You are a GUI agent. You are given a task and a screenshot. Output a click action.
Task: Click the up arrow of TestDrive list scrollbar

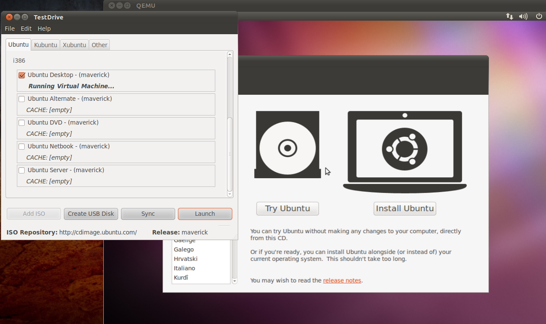(230, 54)
